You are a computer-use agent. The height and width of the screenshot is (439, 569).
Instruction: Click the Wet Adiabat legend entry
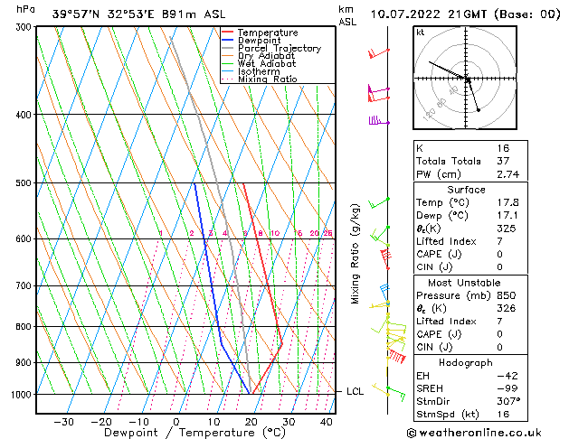(x=267, y=63)
